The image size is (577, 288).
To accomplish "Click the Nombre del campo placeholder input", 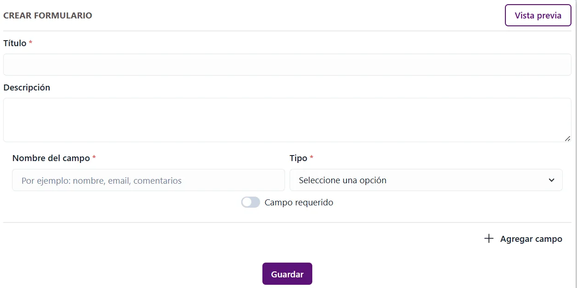I will point(148,180).
